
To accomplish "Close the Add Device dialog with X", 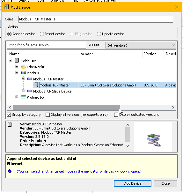I will point(177,7).
